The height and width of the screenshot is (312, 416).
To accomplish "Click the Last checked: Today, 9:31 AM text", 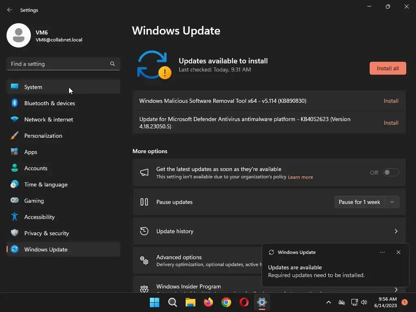I will click(214, 69).
